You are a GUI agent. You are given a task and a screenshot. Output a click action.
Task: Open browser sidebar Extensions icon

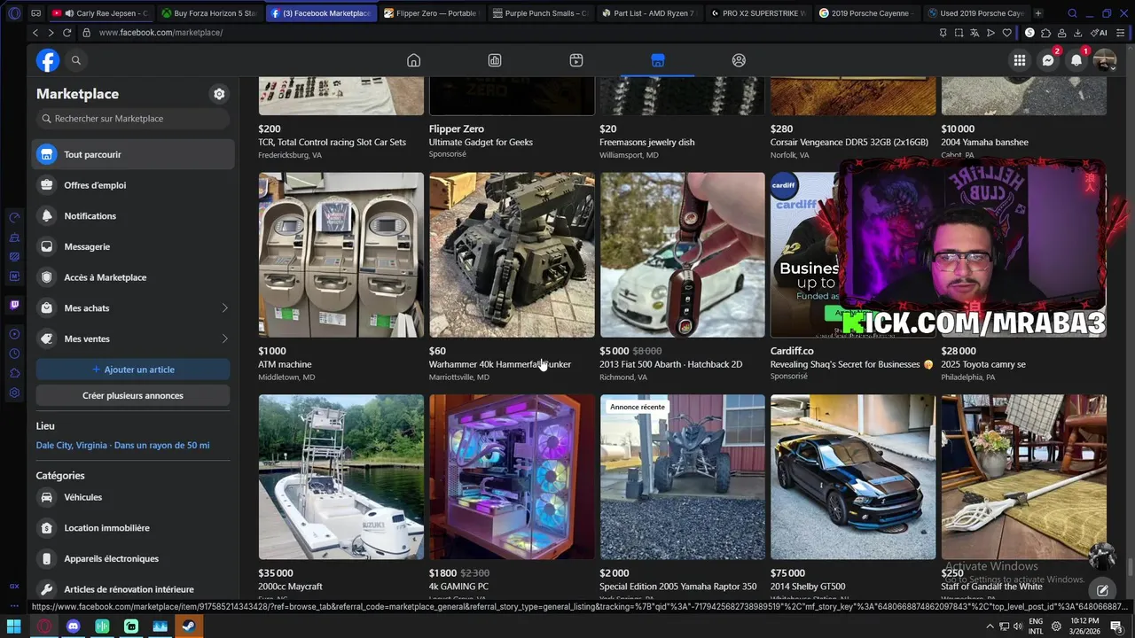[14, 373]
